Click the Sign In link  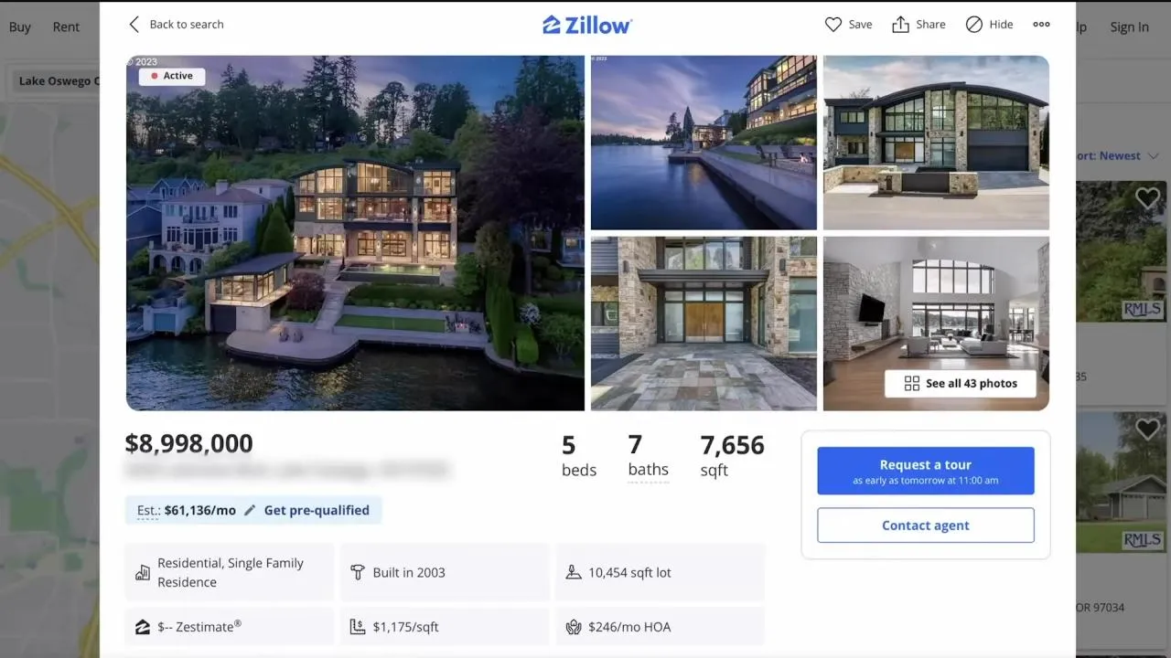[x=1129, y=27]
